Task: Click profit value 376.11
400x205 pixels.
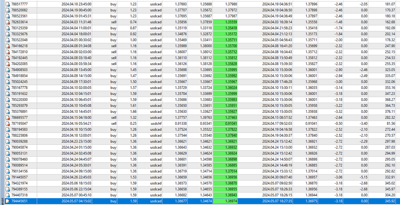Action: [390, 111]
